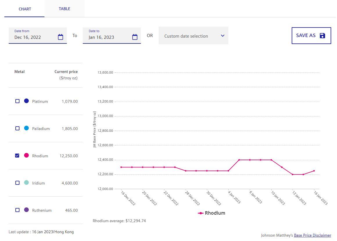Open the Date to calendar icon

click(x=135, y=37)
